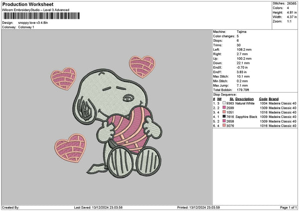Select the Colors value '4'
Image resolution: width=299 pixels, height=211 pixels.
[x=288, y=8]
